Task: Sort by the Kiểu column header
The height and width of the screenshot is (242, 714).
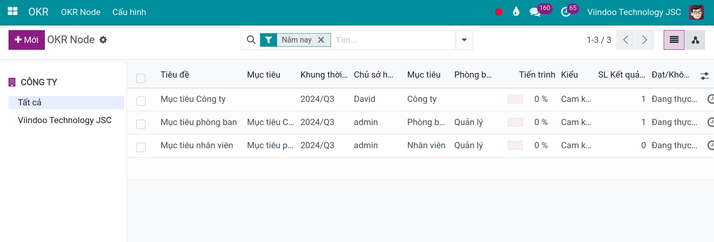Action: [x=569, y=75]
